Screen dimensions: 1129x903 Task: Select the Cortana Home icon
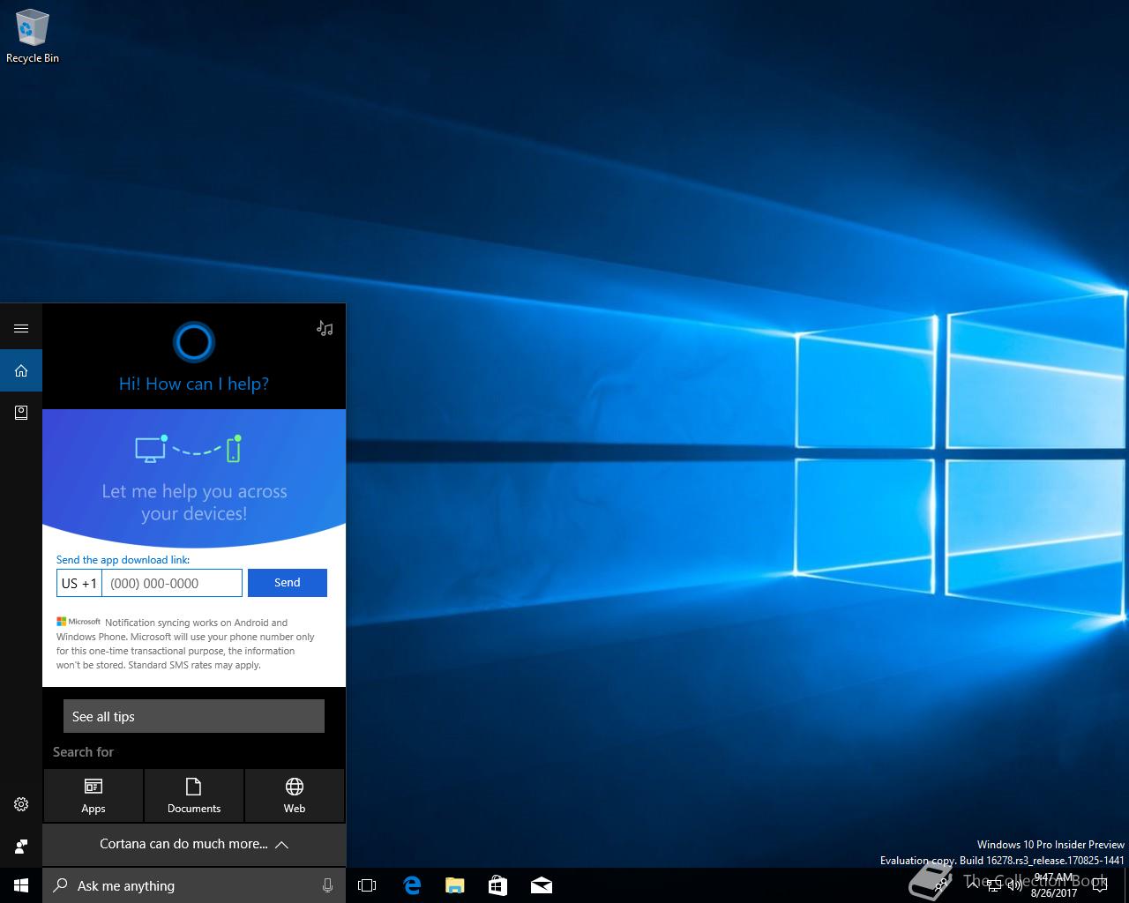pos(21,370)
